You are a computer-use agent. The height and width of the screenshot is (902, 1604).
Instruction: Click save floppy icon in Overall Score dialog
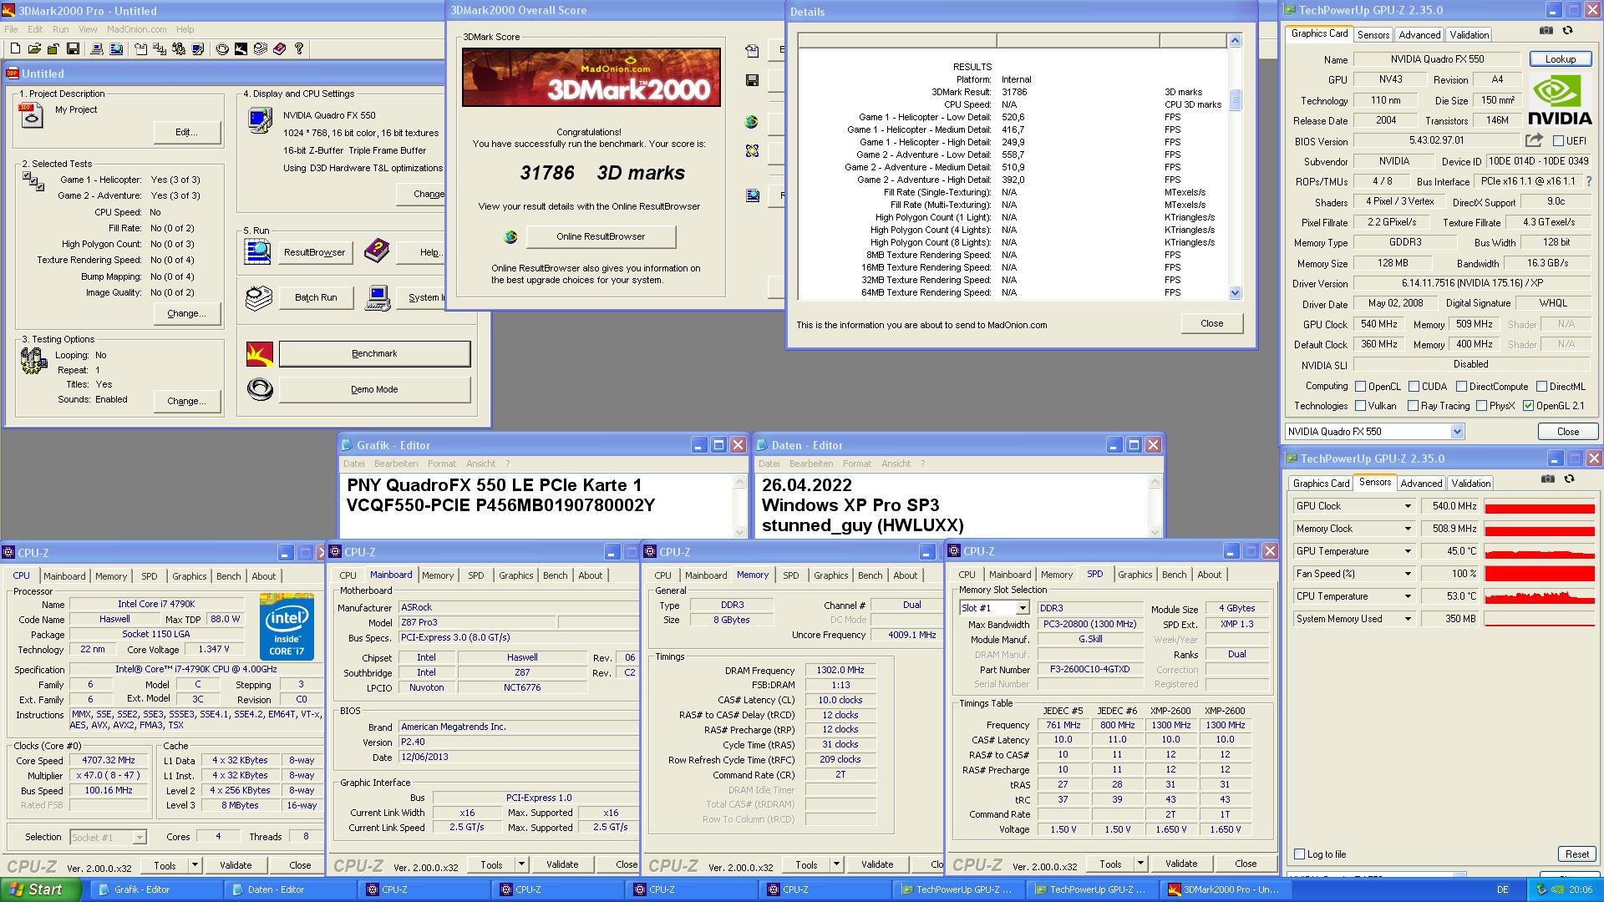pyautogui.click(x=752, y=80)
